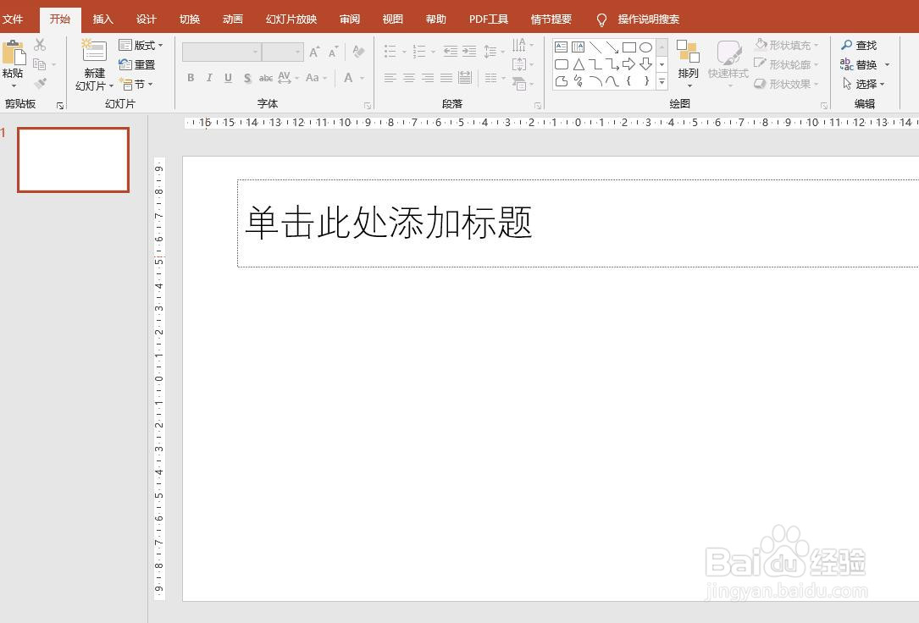Open the Layout (版式) dropdown

tap(141, 45)
